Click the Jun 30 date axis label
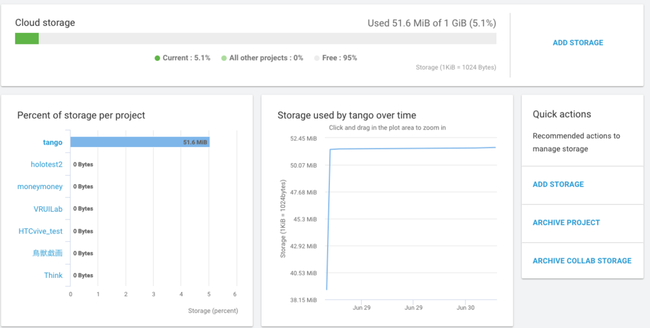The image size is (650, 328). pyautogui.click(x=466, y=308)
